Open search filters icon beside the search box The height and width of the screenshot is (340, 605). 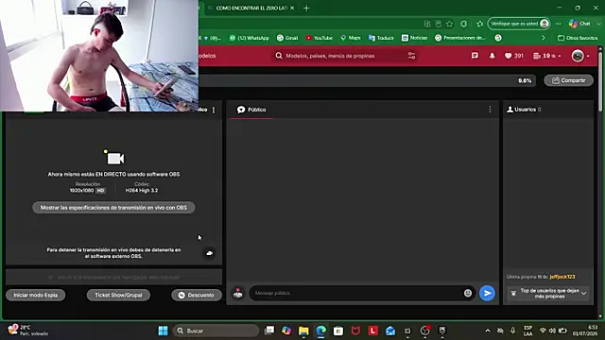[412, 56]
